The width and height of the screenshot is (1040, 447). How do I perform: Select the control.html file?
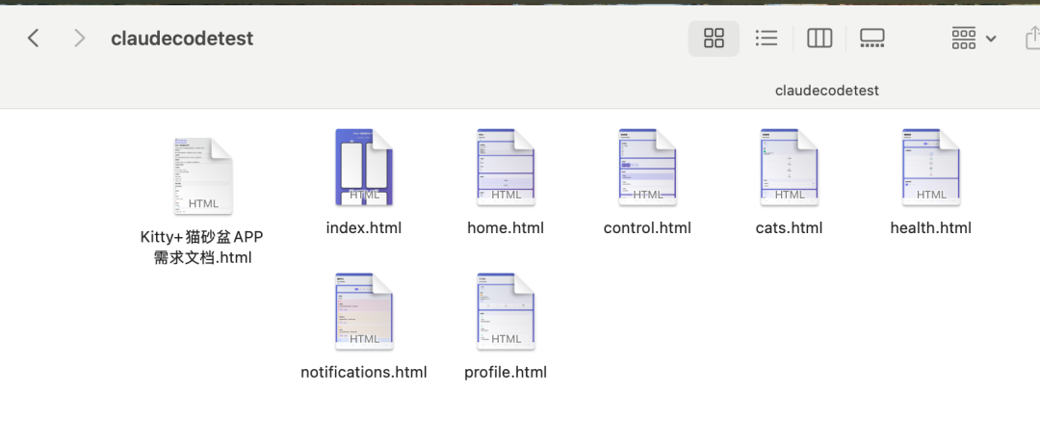click(647, 167)
